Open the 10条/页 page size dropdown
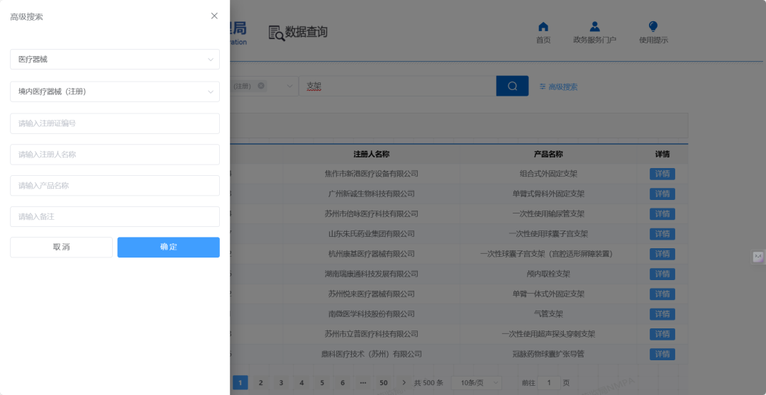This screenshot has height=395, width=766. click(476, 383)
